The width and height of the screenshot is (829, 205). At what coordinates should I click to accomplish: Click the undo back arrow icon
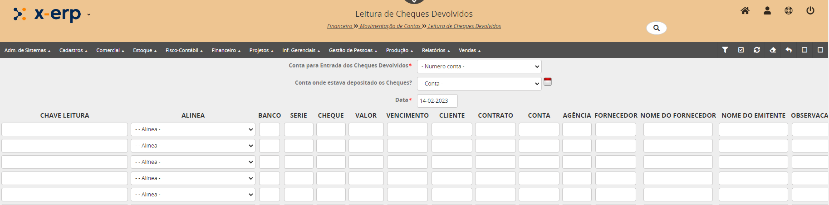coord(789,50)
